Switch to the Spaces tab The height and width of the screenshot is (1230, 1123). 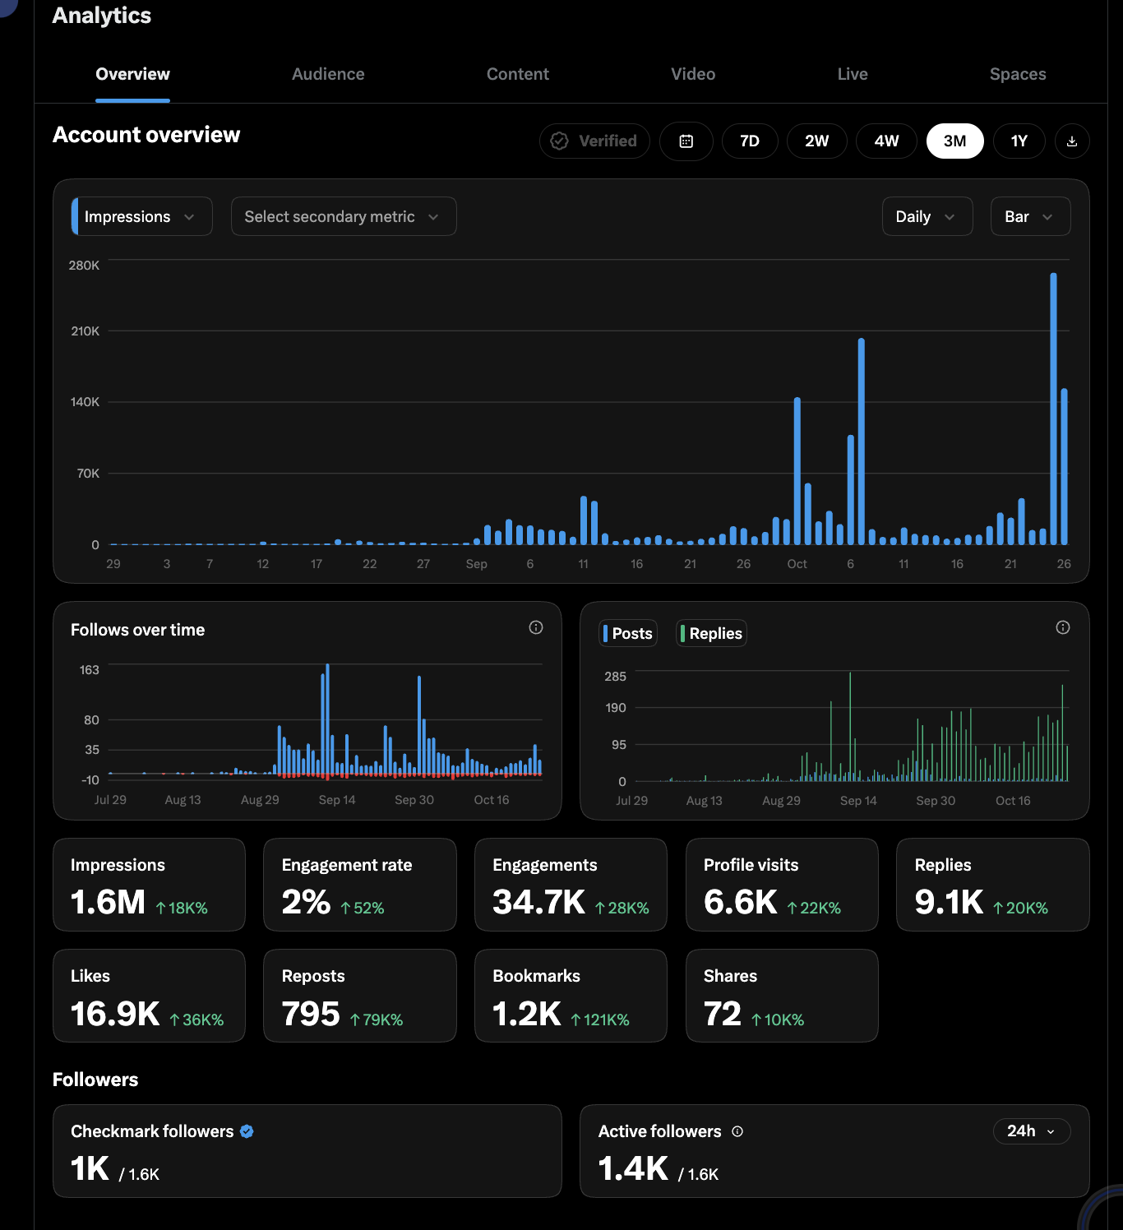1018,74
